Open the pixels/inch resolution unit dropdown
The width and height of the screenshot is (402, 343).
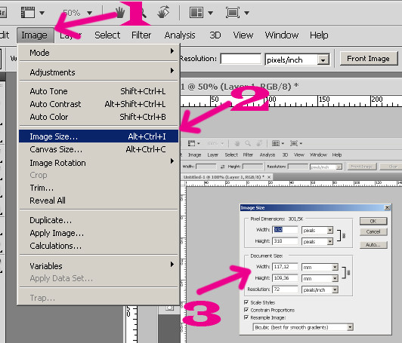(x=297, y=60)
